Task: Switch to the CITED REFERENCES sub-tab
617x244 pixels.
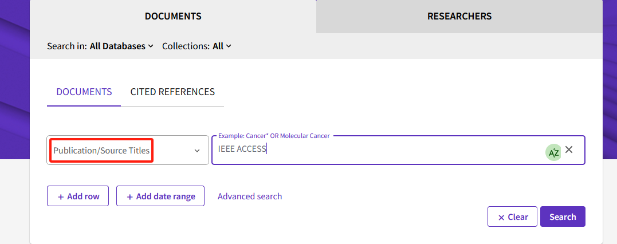Action: [x=173, y=92]
